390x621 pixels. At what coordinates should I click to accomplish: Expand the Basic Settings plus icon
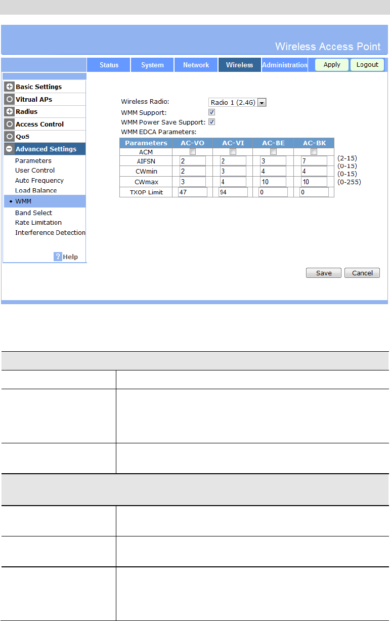click(9, 87)
